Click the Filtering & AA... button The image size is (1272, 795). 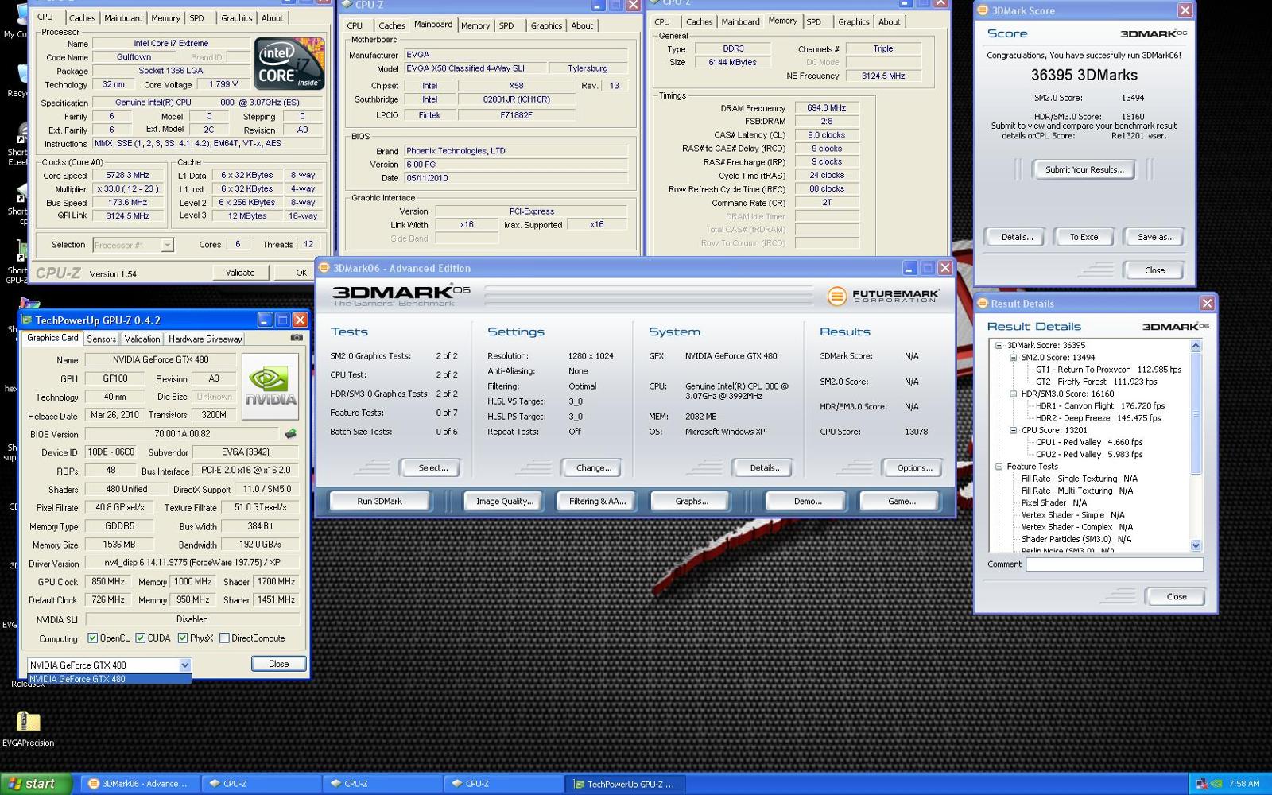(x=597, y=501)
